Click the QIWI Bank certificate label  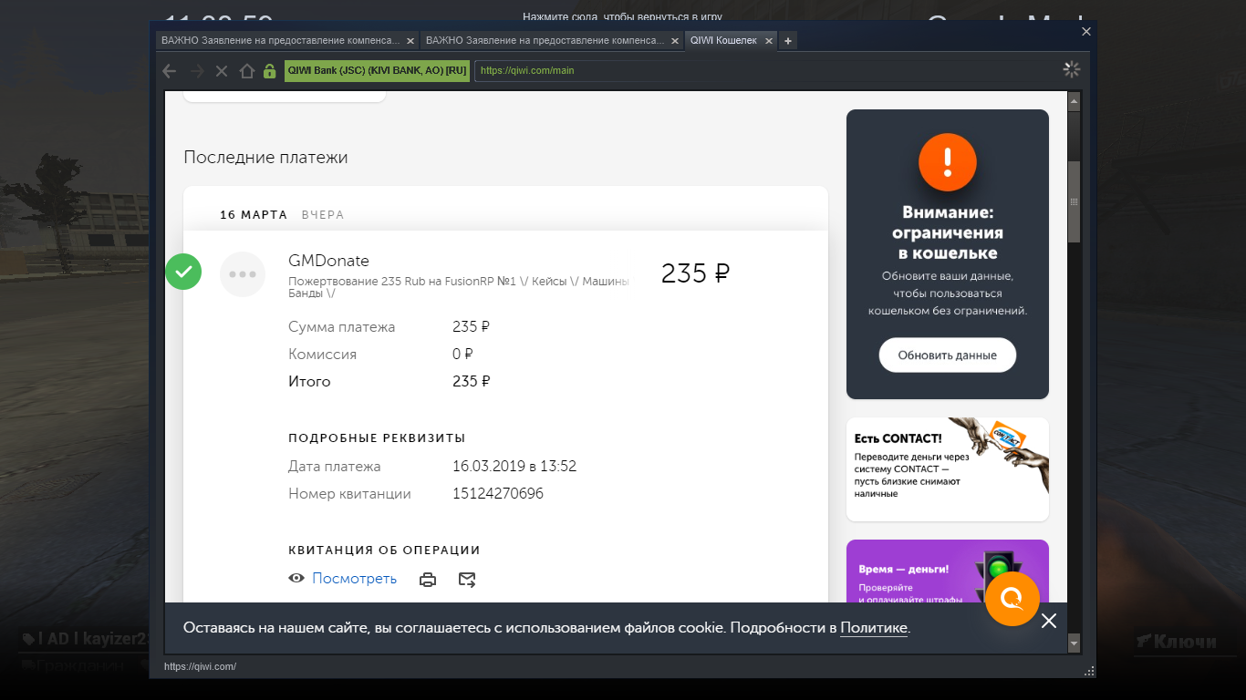pos(378,70)
